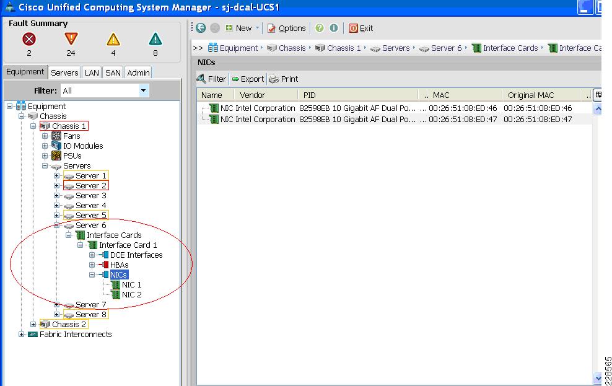The width and height of the screenshot is (612, 386).
Task: Click the Filter button above NICs table
Action: [212, 79]
